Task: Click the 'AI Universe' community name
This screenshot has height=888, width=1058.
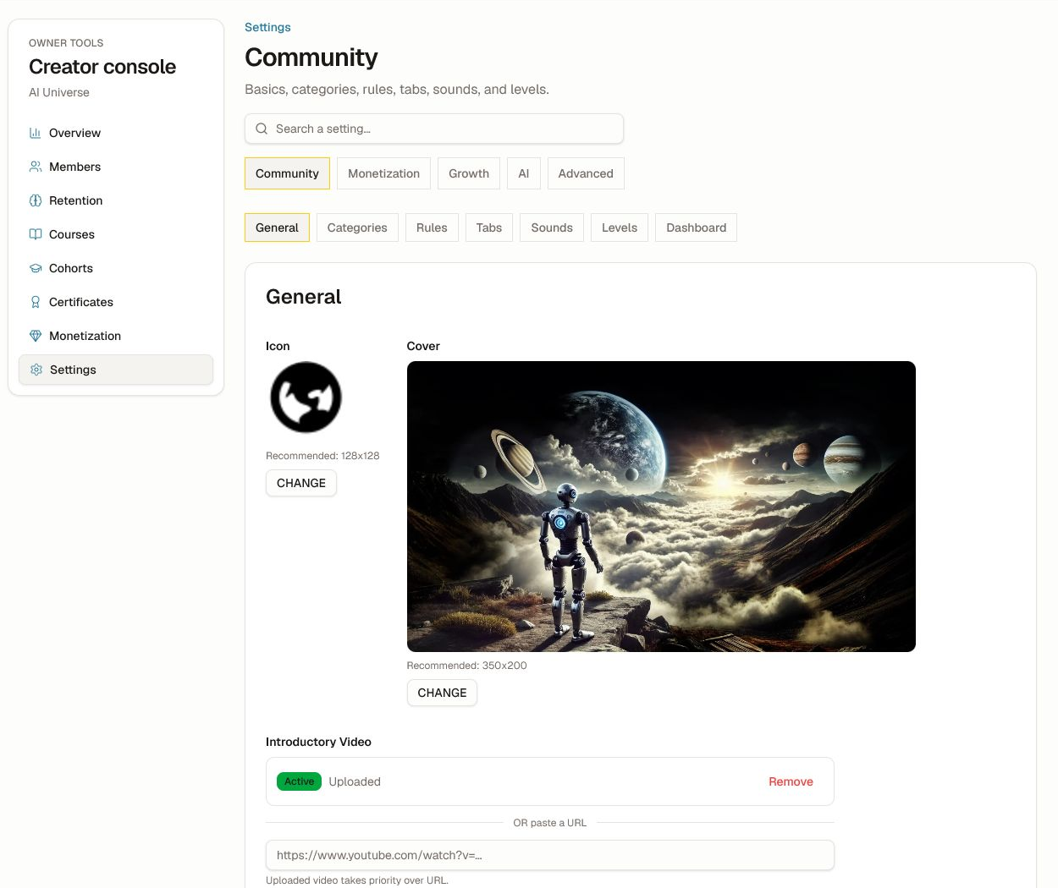Action: [59, 92]
